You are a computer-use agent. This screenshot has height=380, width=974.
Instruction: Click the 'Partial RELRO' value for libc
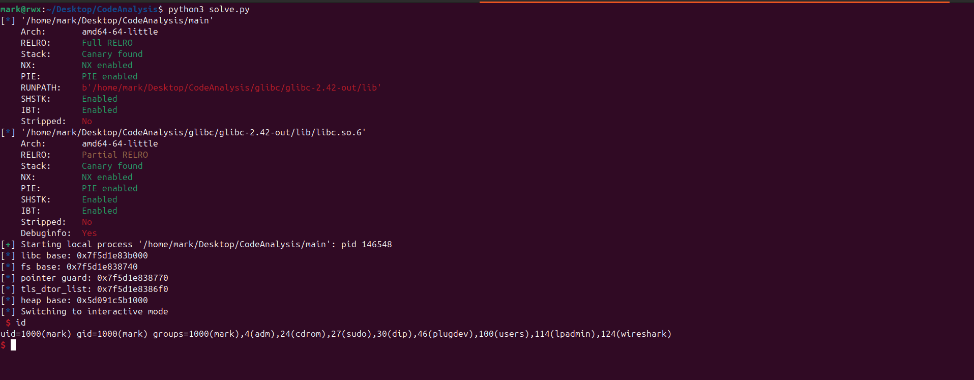point(115,155)
